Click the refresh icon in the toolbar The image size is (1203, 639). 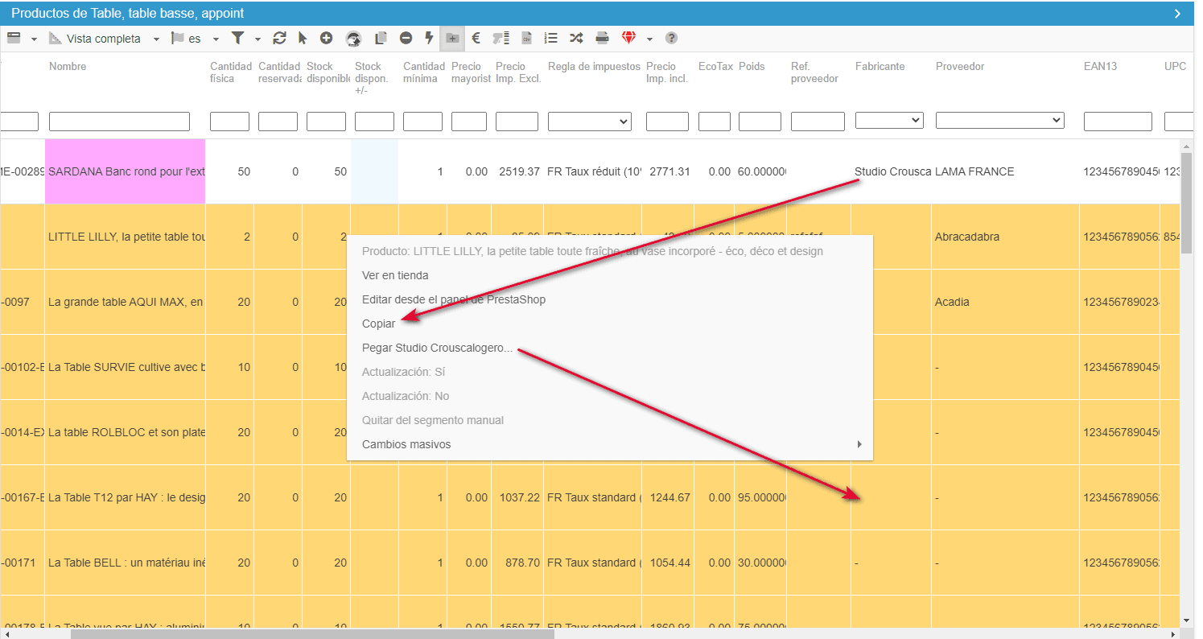[x=279, y=38]
